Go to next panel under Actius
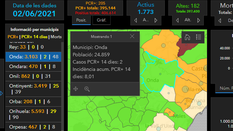233x131 pixels. click(x=156, y=20)
